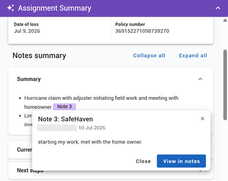Collapse the Assignment Summary panel chevron
The height and width of the screenshot is (181, 228).
(218, 8)
